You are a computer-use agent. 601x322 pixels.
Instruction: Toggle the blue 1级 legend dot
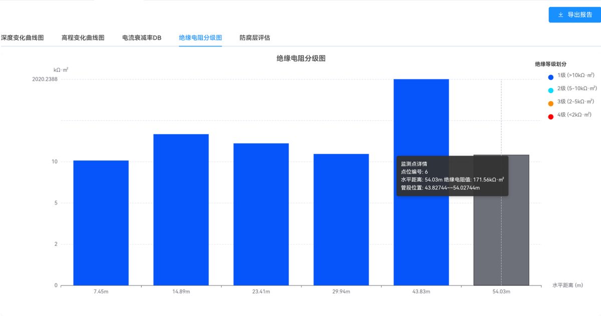click(551, 77)
